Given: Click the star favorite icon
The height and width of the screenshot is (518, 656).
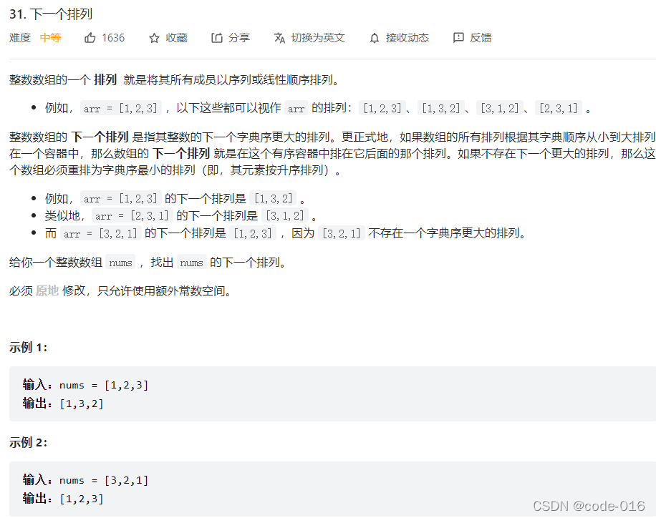Looking at the screenshot, I should (x=154, y=38).
